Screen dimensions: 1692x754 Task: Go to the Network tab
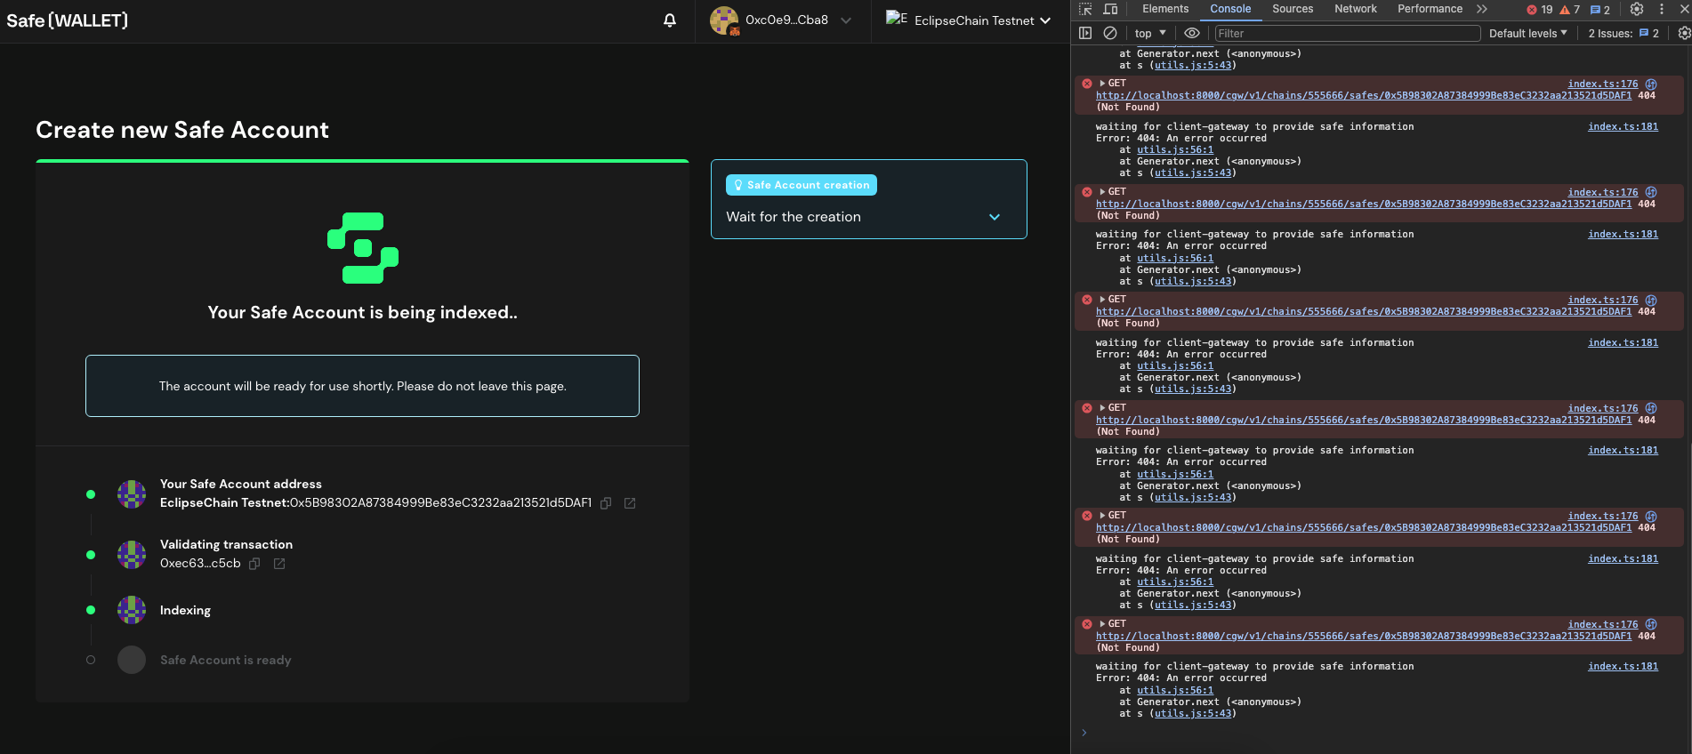pos(1356,9)
